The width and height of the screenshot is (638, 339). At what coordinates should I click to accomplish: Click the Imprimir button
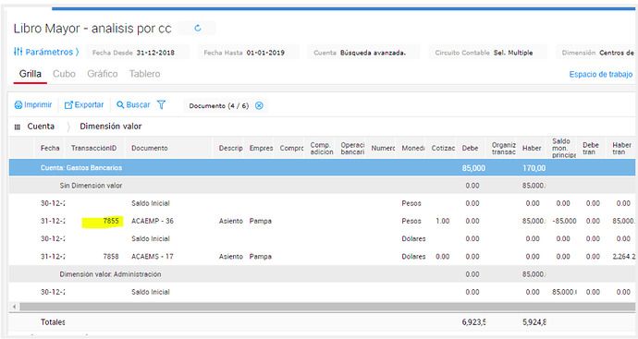33,105
